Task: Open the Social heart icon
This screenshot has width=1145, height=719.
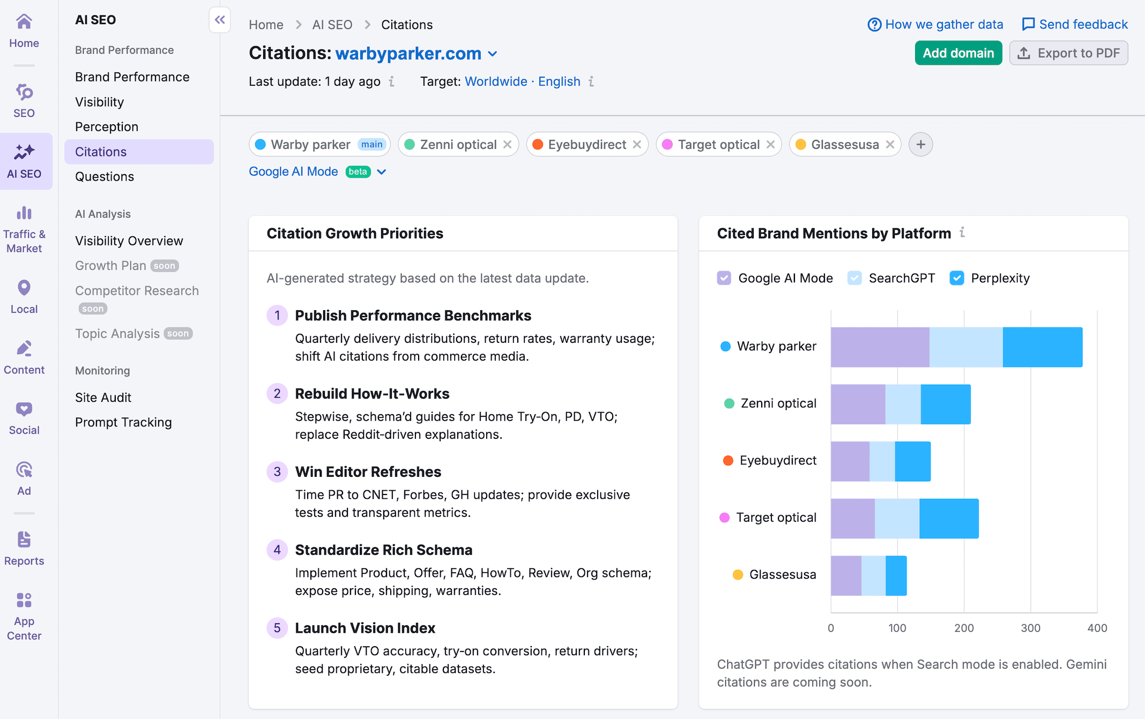Action: (x=24, y=409)
